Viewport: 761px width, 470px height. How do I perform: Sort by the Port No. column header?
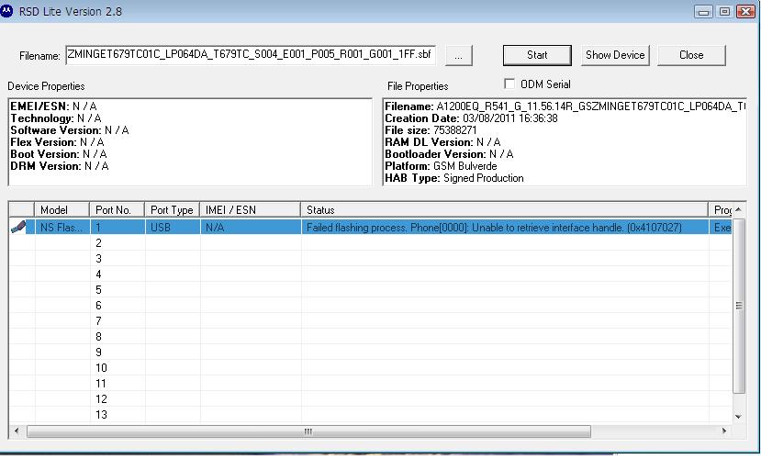tap(117, 209)
